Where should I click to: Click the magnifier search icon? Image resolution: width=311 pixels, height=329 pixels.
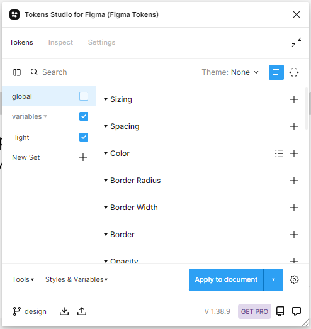click(34, 72)
